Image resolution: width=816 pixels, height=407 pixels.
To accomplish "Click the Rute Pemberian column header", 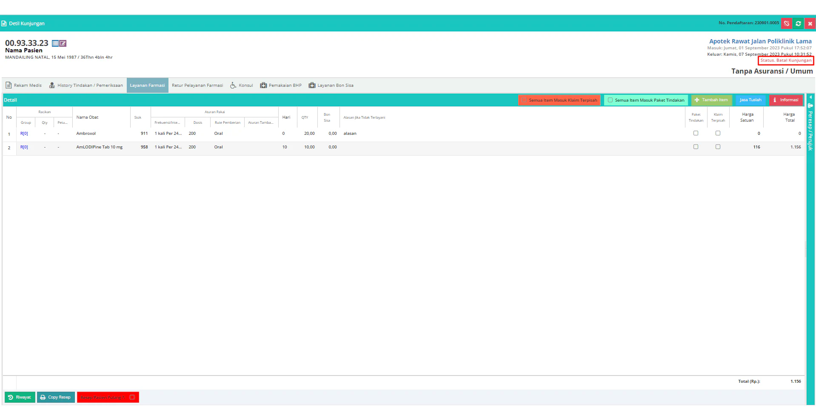I will [227, 123].
